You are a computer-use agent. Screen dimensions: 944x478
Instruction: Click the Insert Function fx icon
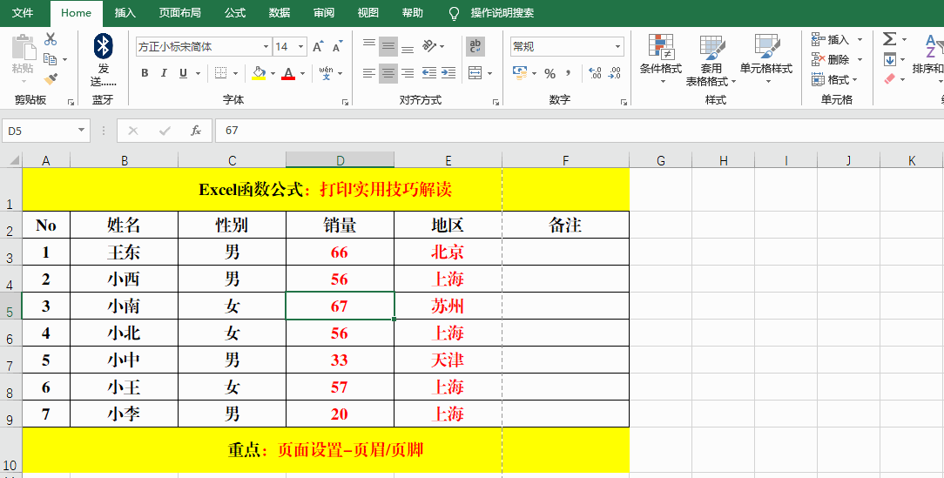click(196, 131)
